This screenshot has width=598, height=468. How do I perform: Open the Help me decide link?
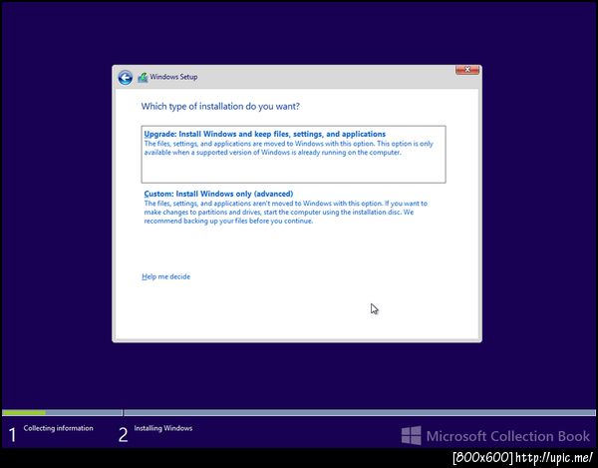(165, 276)
